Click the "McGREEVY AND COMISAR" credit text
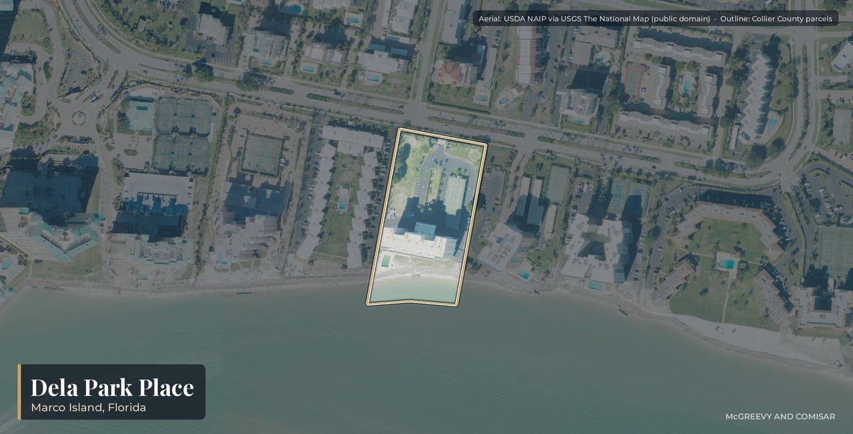 tap(780, 417)
